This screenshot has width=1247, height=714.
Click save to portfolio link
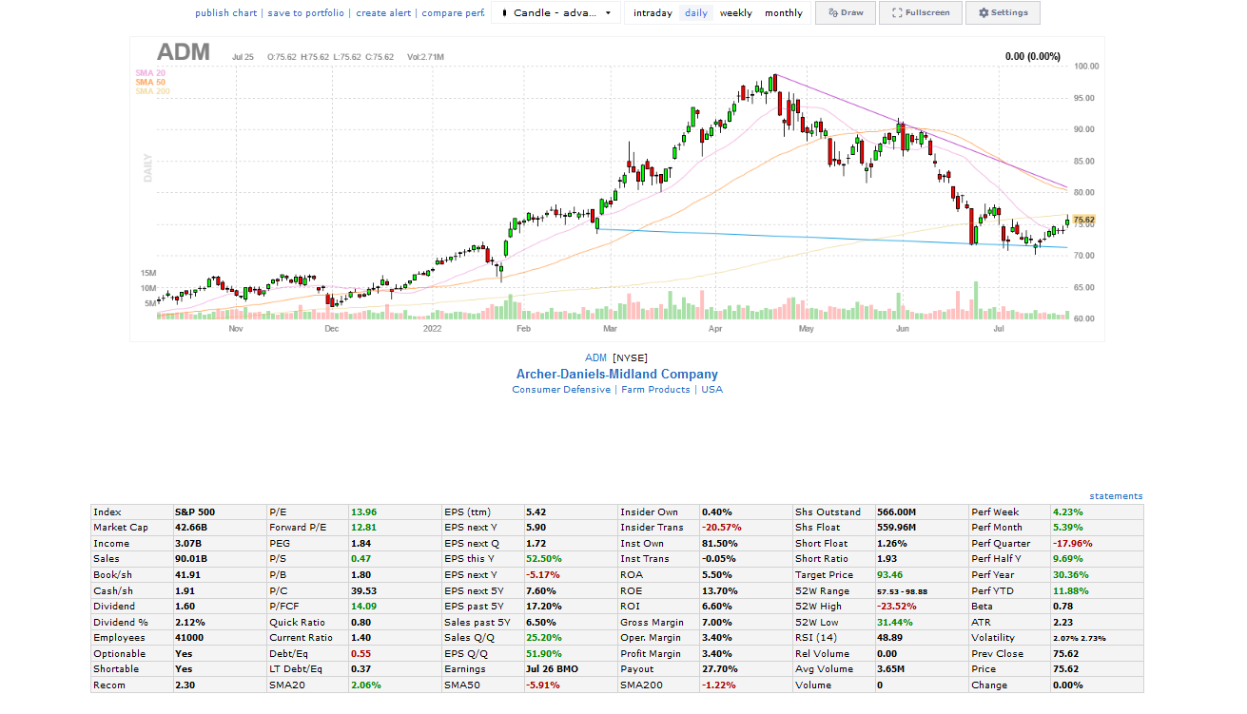tap(306, 13)
